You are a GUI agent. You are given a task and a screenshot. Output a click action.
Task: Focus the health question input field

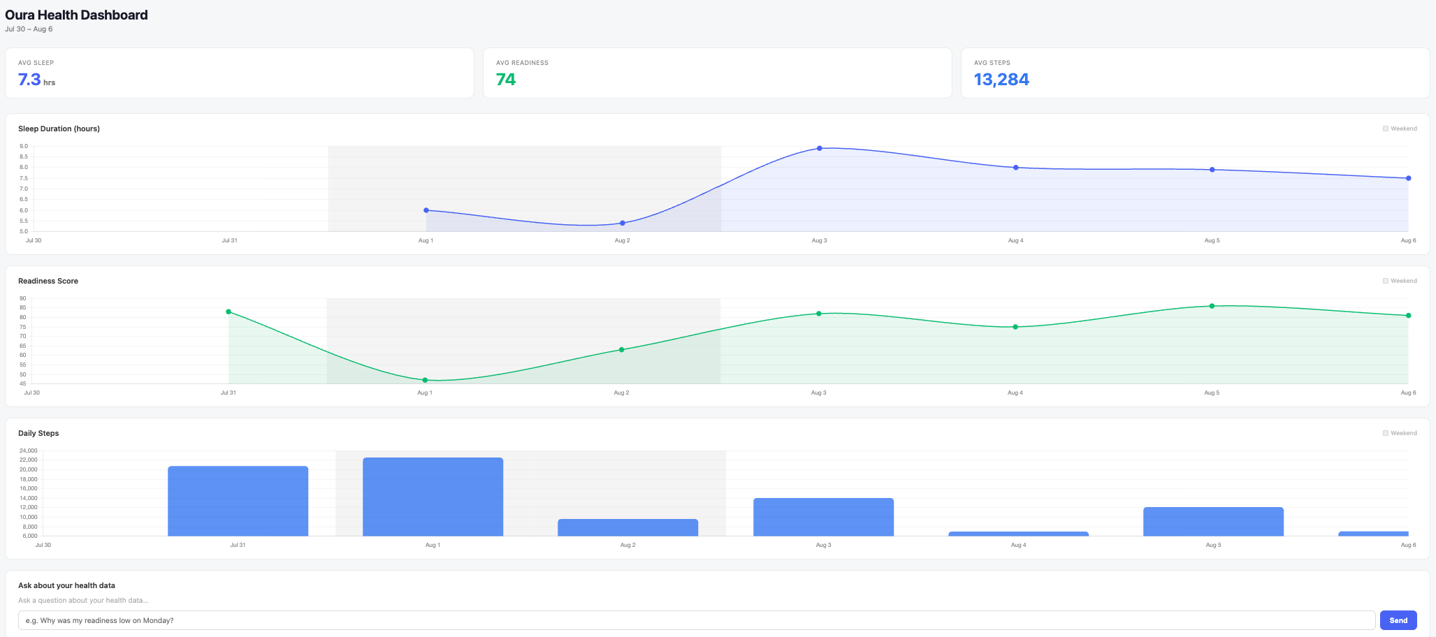(x=697, y=620)
